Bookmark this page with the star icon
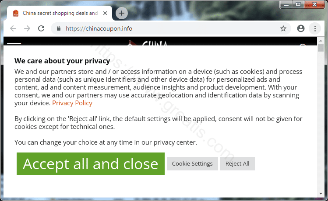The height and width of the screenshot is (201, 328). point(283,28)
